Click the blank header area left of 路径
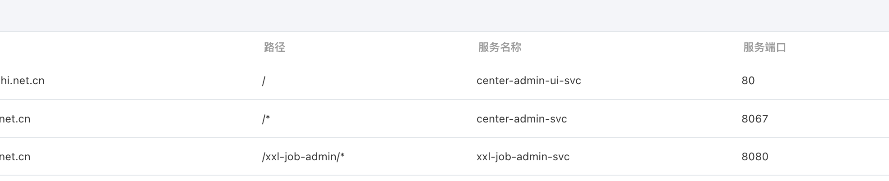The width and height of the screenshot is (889, 181). click(x=131, y=47)
